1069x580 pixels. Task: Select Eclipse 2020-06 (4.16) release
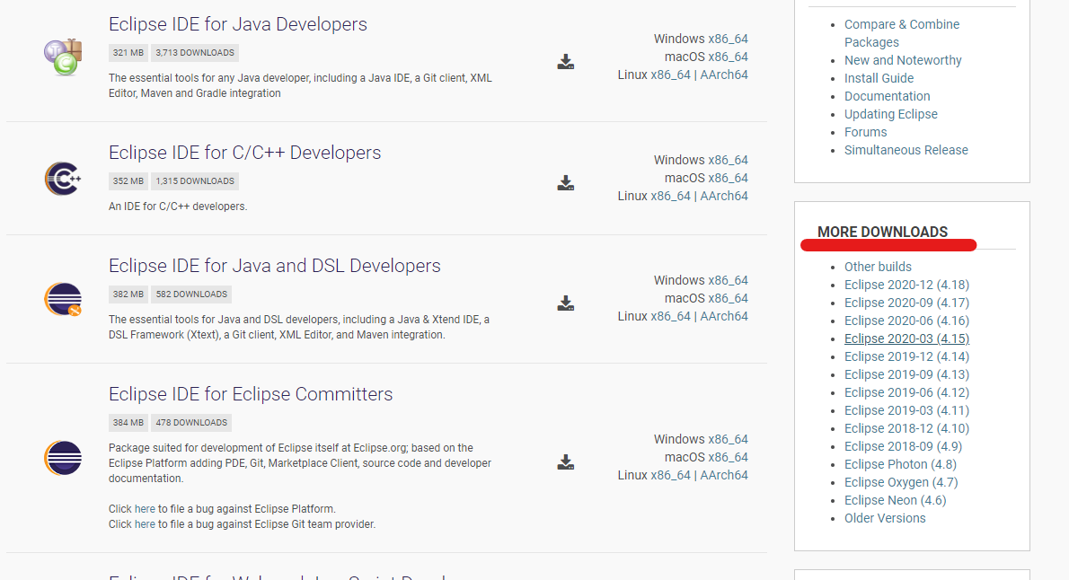906,321
